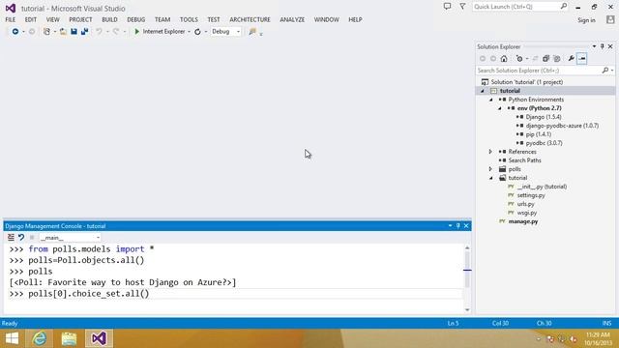Click the Save All toolbar icon

tap(84, 32)
